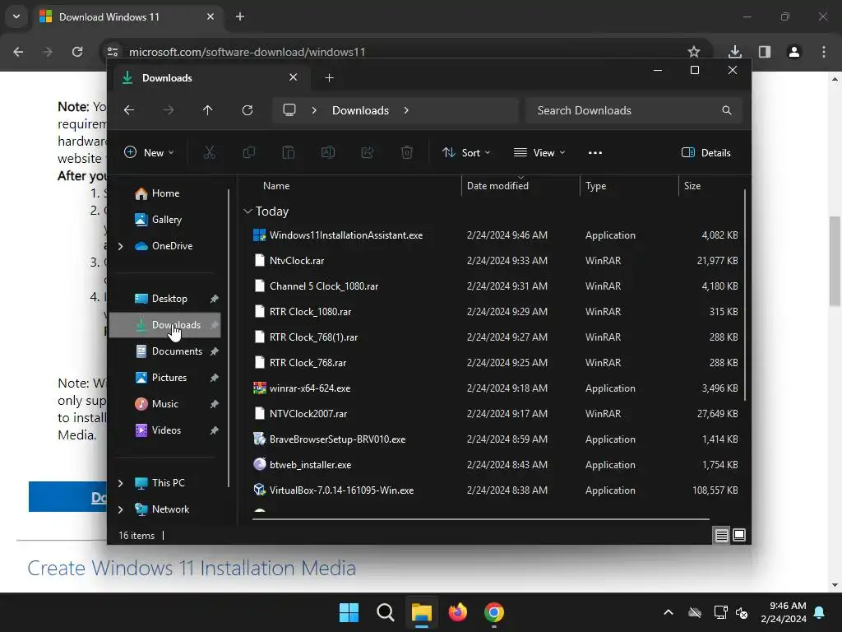The width and height of the screenshot is (842, 632).
Task: Click the Paste clipboard icon in Explorer toolbar
Action: coord(289,152)
